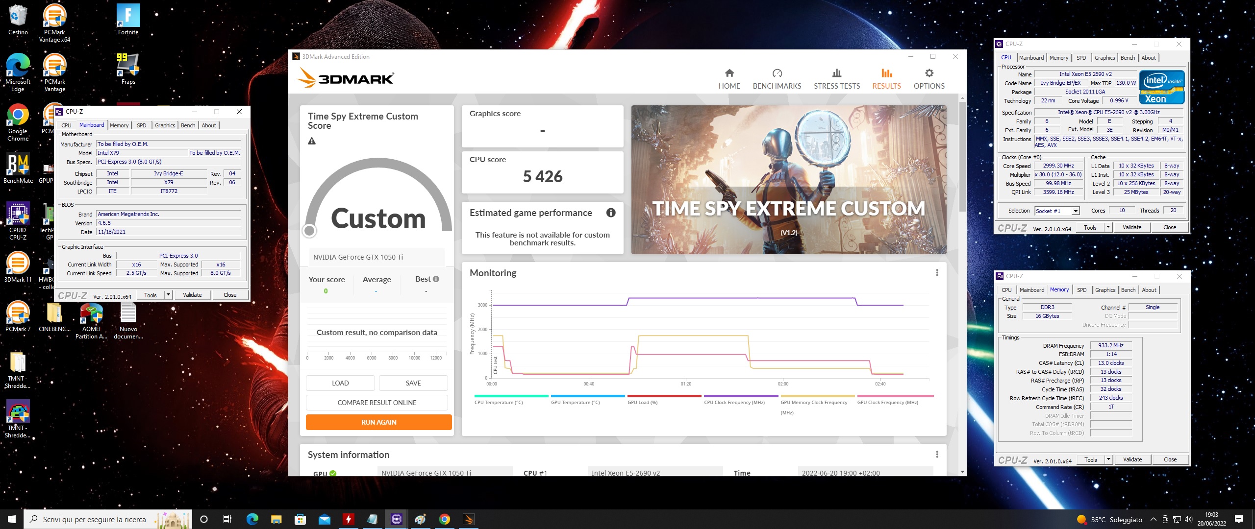Open OPTIONS gear in 3DMark

click(929, 73)
